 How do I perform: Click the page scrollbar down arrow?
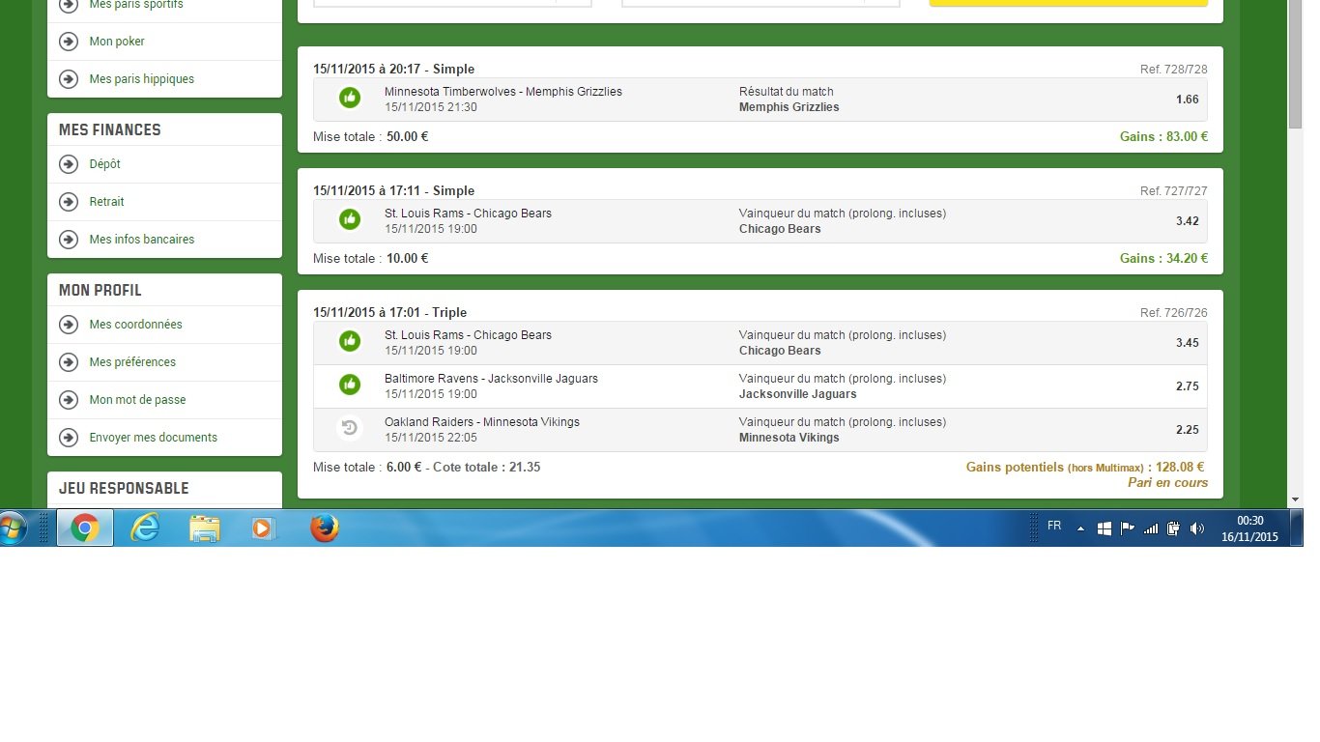pyautogui.click(x=1295, y=499)
